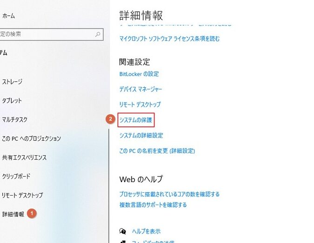Screen dimensions: 314x243
Task: Open マイクロソフト ソフトウェア ライセンス条項 link
Action: pos(169,39)
